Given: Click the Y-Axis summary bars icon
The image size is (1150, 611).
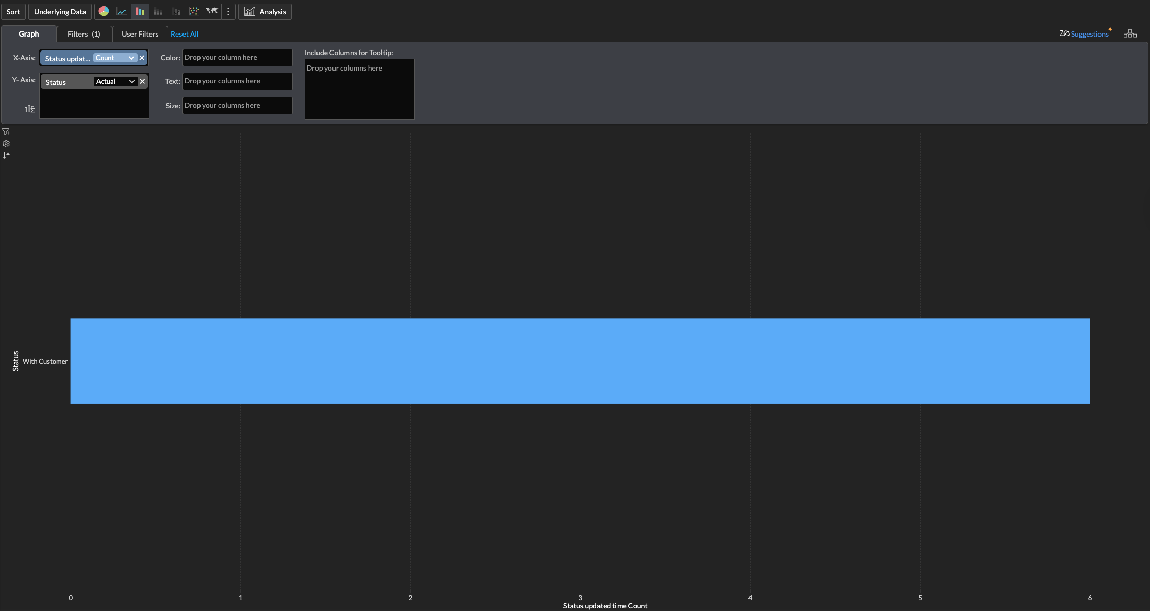Looking at the screenshot, I should pyautogui.click(x=30, y=109).
